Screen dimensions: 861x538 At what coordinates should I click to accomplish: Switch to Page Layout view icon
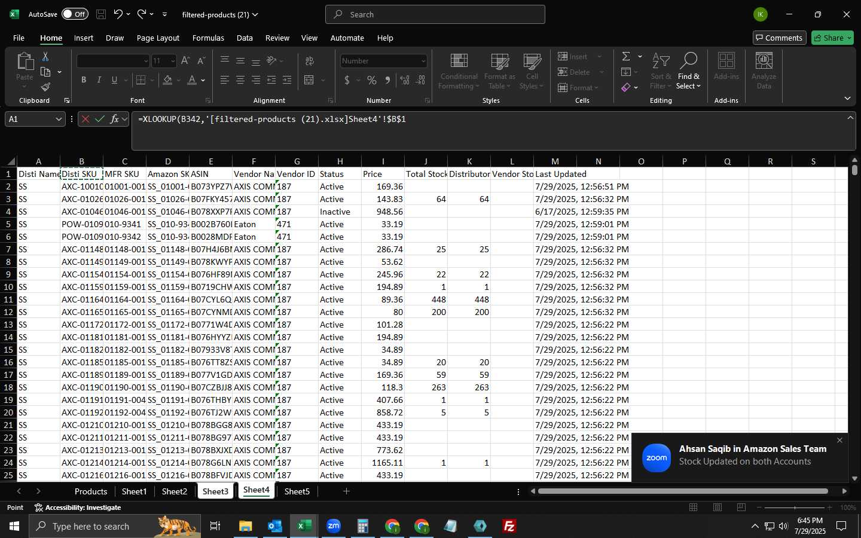pyautogui.click(x=717, y=508)
